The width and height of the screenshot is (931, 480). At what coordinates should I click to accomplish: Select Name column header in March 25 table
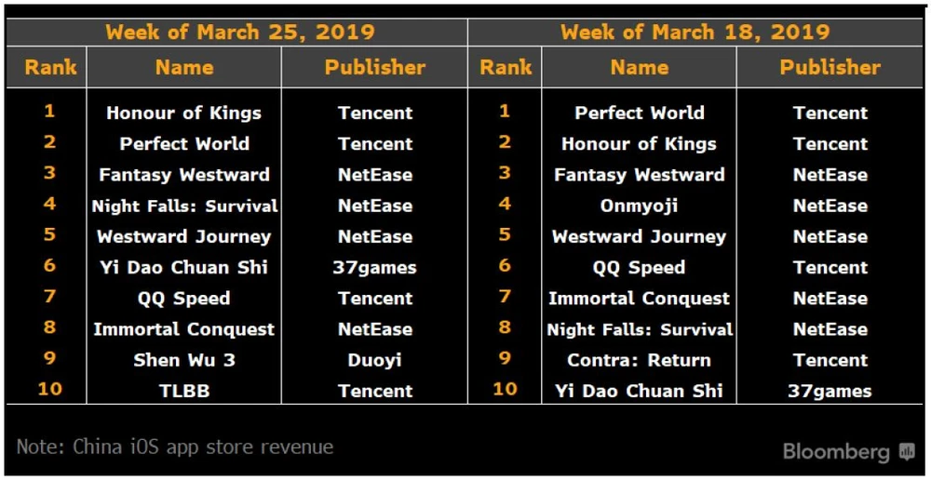(x=184, y=67)
